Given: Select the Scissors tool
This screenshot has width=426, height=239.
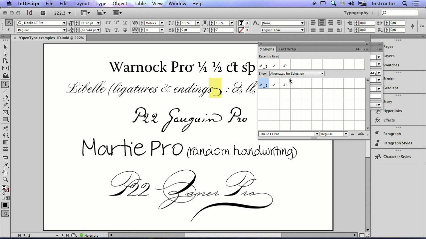Looking at the screenshot, I should coord(5,128).
